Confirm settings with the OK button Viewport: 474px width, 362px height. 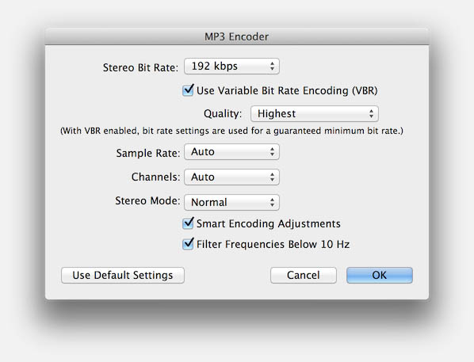tap(380, 275)
